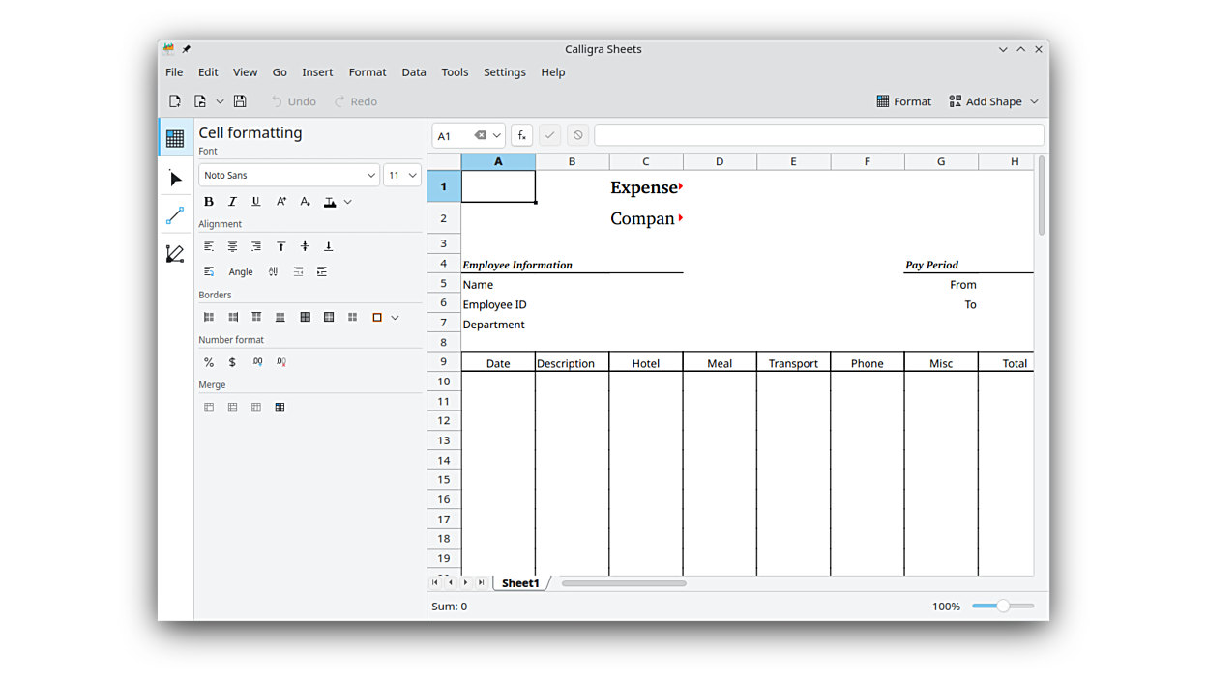
Task: Apply currency dollar format
Action: click(x=232, y=362)
